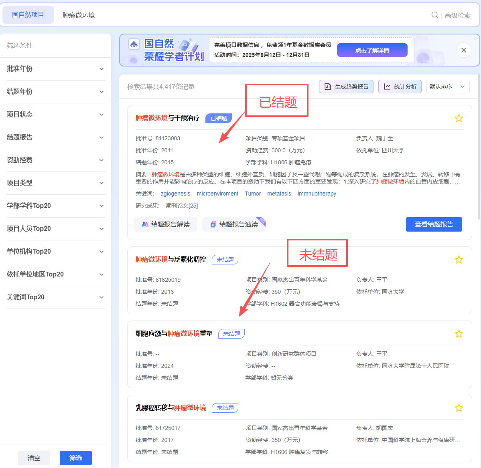Image resolution: width=481 pixels, height=468 pixels.
Task: Click keyword metatasis
Action: click(279, 194)
